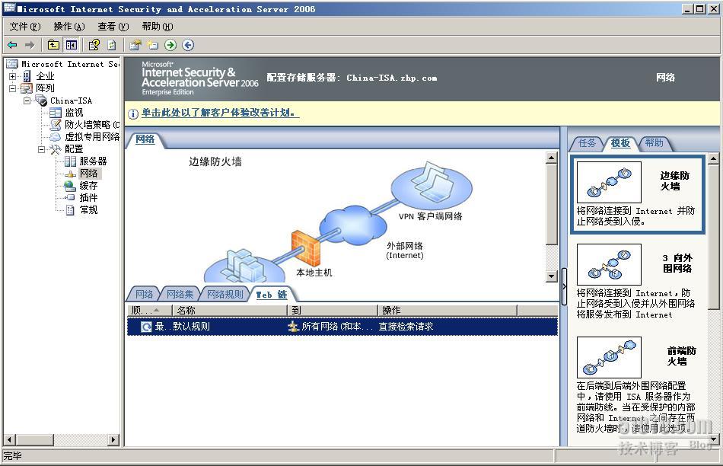Viewport: 723px width, 466px height.
Task: Click the Microsoft Internet Security root node
Action: pos(70,64)
